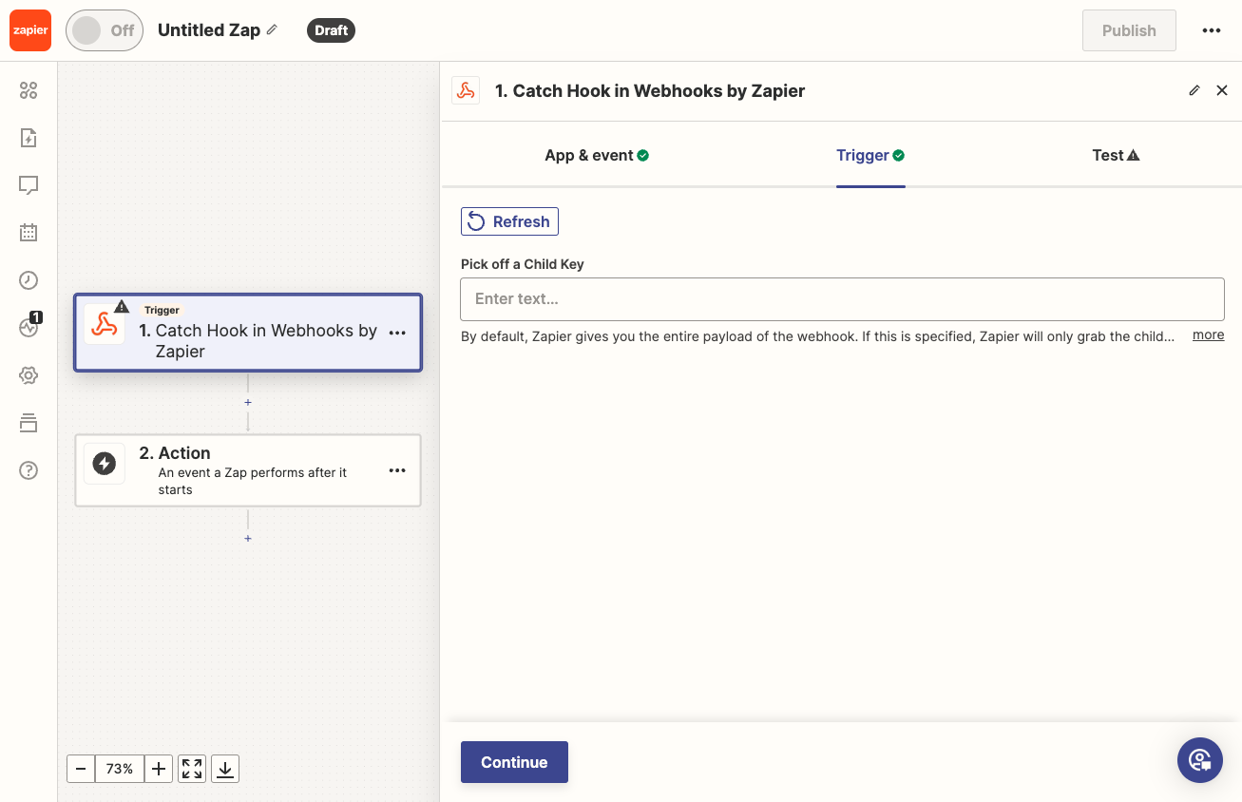Open the comments sidebar icon
The image size is (1242, 802).
(29, 185)
